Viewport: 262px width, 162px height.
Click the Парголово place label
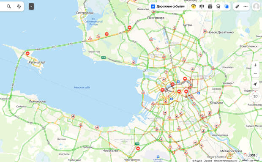pyautogui.click(x=156, y=18)
